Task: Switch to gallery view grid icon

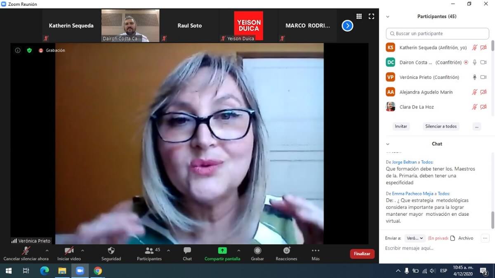Action: tap(359, 16)
